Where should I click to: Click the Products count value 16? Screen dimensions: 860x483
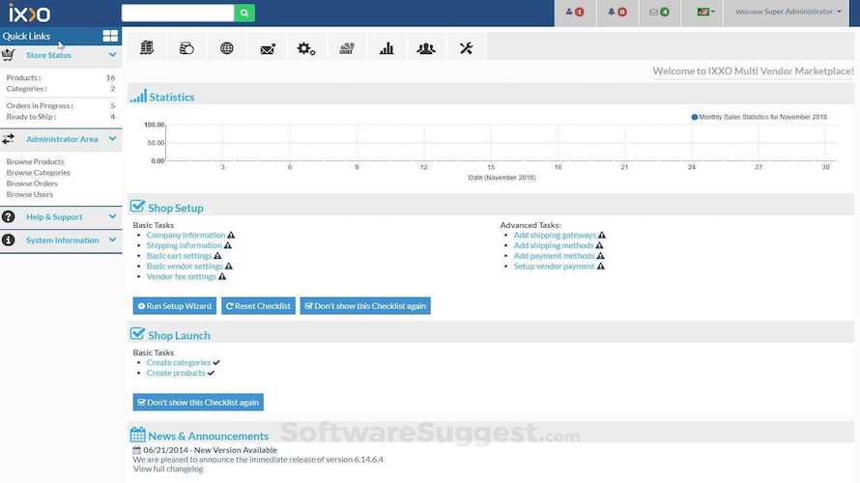[110, 78]
